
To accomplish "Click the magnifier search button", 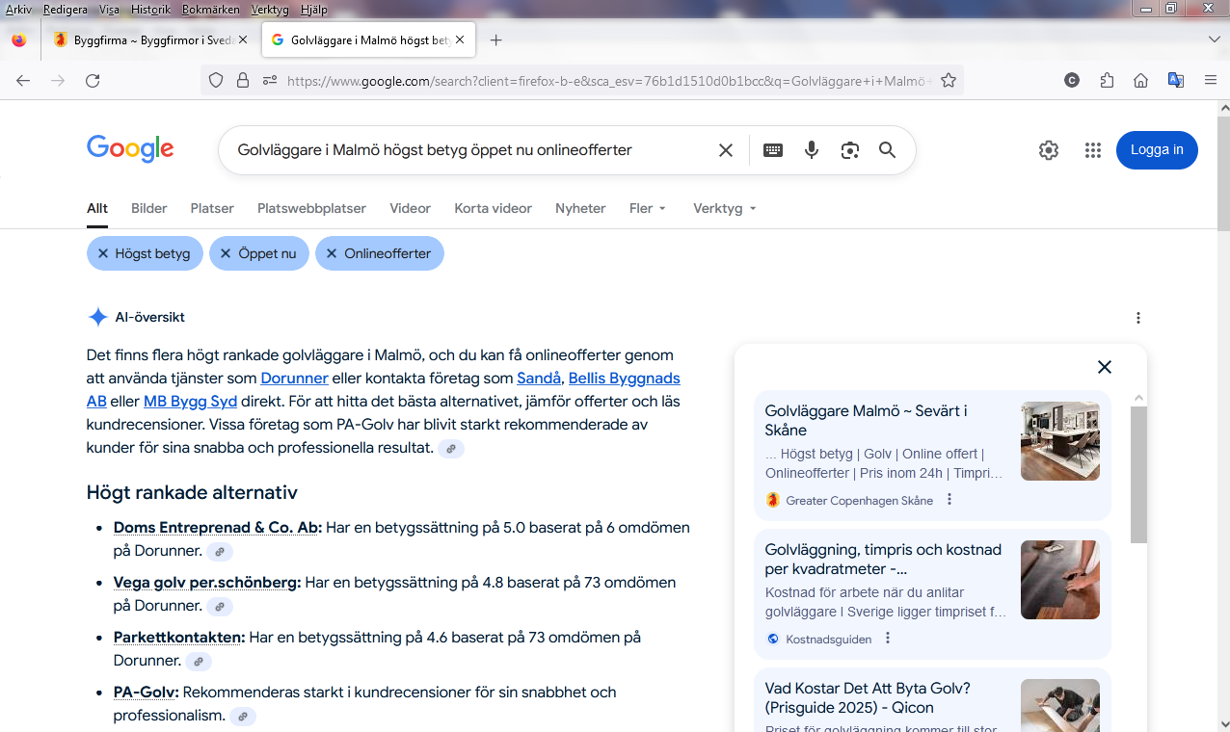I will tap(887, 150).
